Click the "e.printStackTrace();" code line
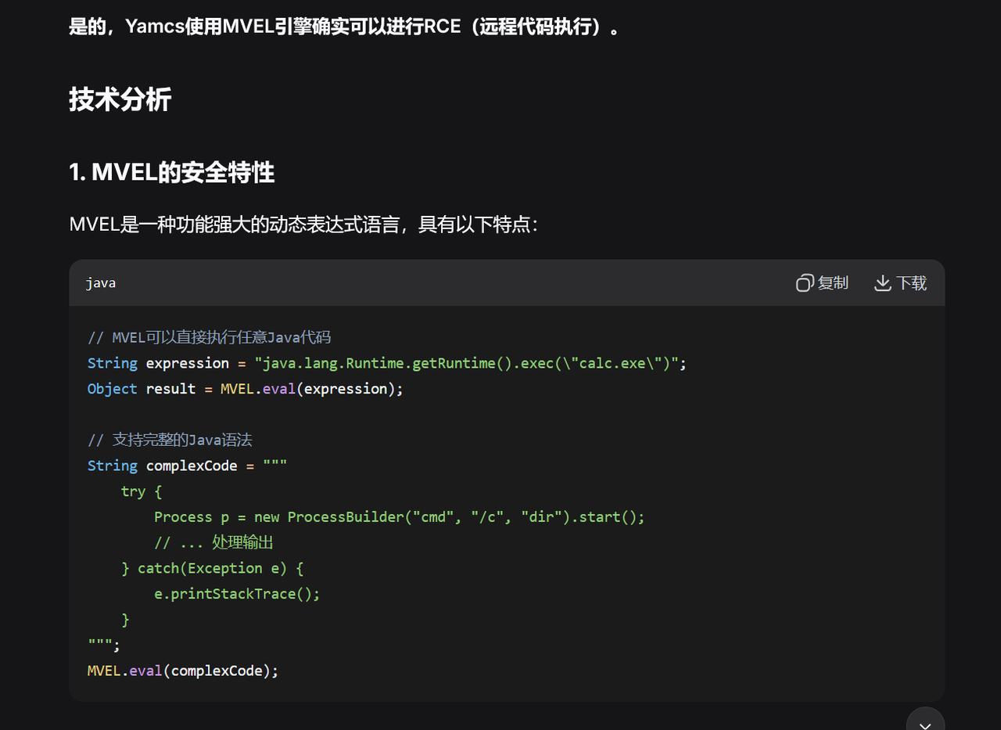The image size is (1001, 730). click(x=237, y=594)
